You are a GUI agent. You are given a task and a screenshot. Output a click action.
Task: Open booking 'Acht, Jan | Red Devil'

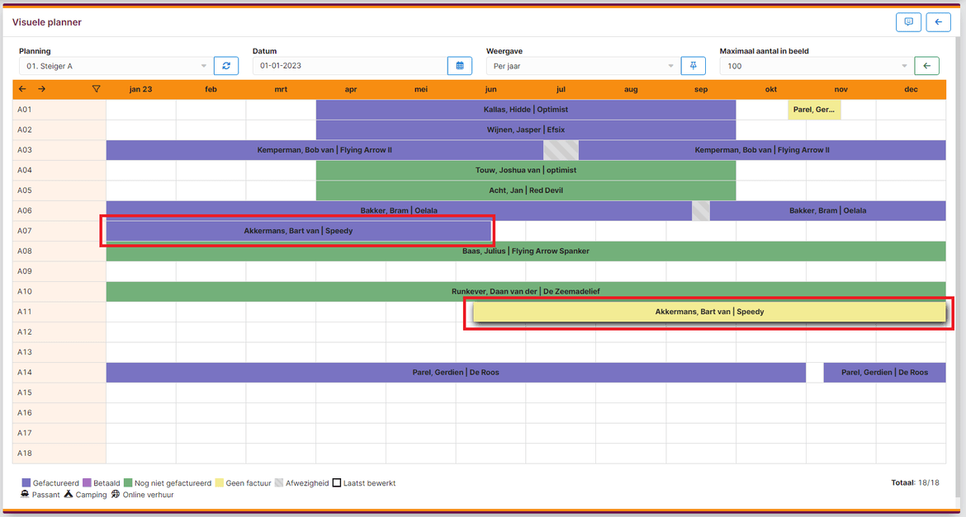[525, 190]
